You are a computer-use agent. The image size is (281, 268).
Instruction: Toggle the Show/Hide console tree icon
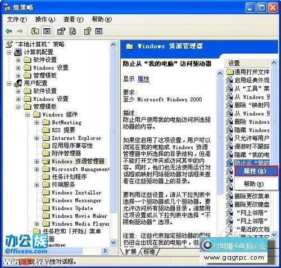[47, 31]
